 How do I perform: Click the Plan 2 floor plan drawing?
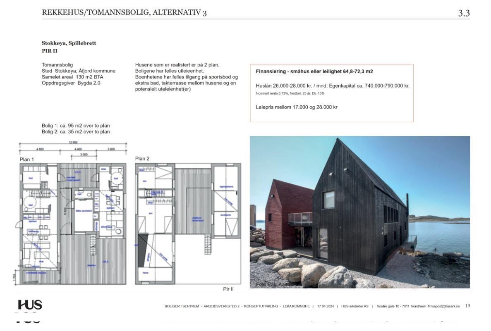[188, 224]
